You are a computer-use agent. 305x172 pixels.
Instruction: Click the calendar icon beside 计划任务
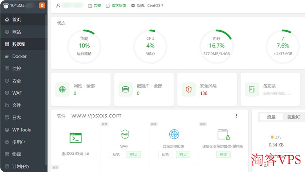(7, 166)
